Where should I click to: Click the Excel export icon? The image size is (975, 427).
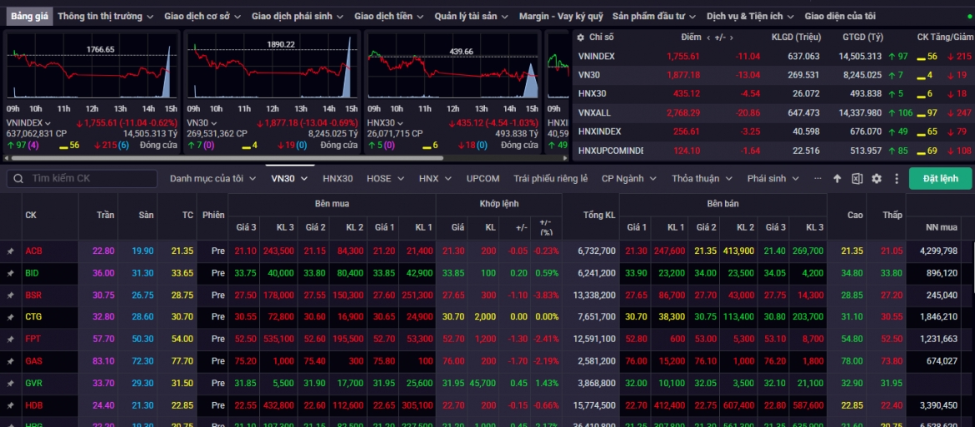coord(857,179)
